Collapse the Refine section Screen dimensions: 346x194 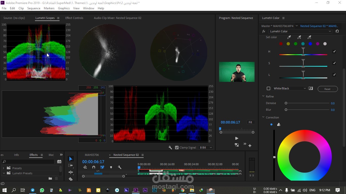(263, 96)
